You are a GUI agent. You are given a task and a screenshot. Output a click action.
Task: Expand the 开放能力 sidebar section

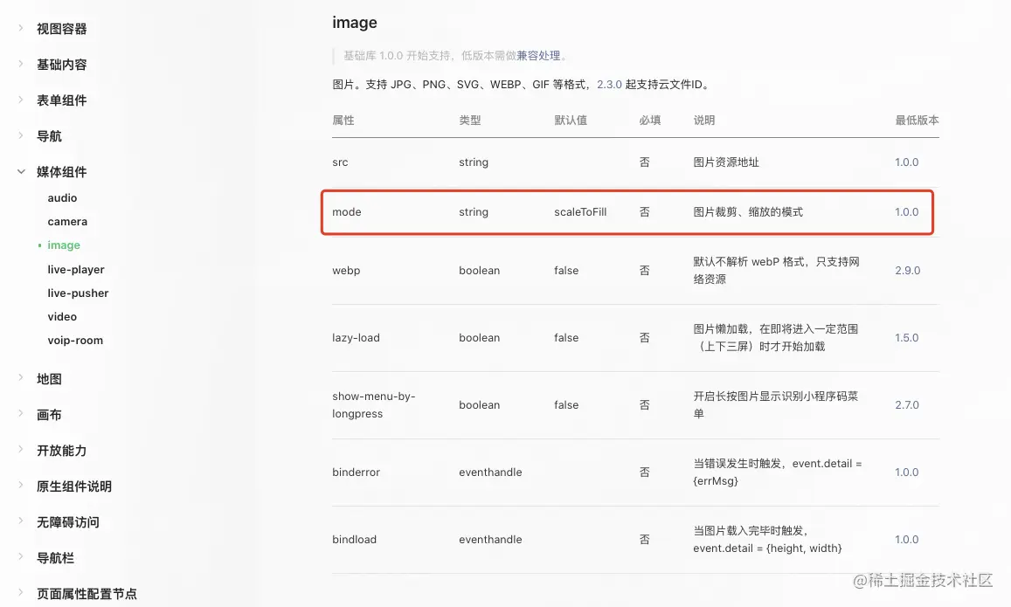click(61, 451)
